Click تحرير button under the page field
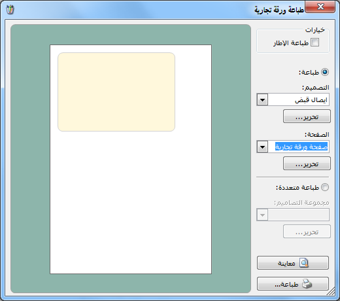 point(307,164)
